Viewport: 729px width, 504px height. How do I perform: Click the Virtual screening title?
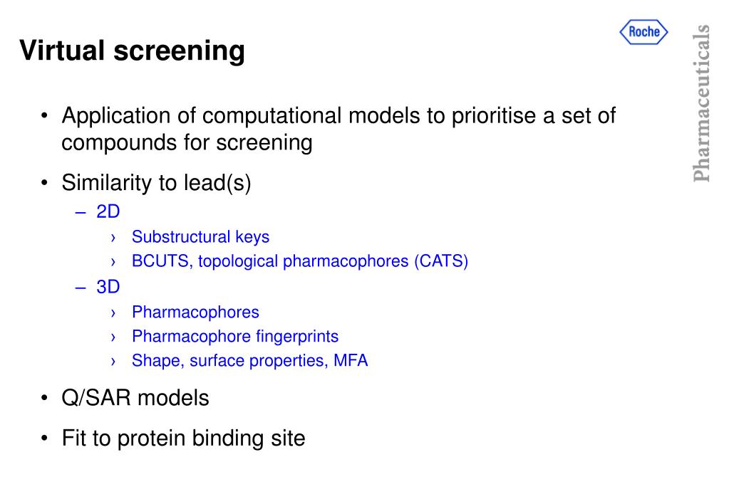(x=132, y=50)
